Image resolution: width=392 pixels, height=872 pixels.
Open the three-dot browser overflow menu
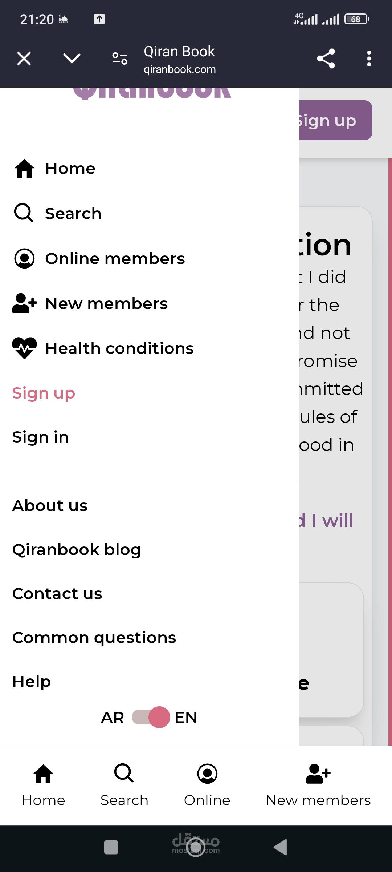[369, 58]
